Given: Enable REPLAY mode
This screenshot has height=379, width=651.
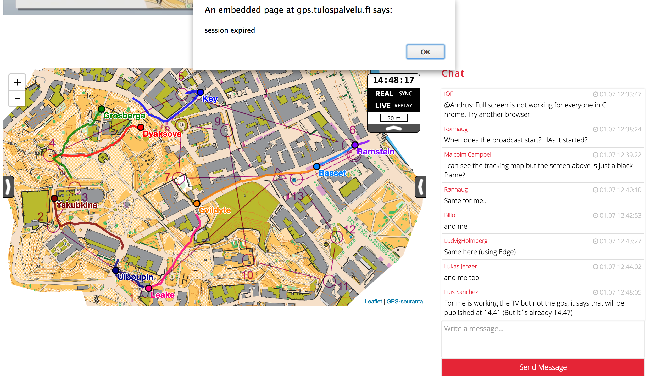Looking at the screenshot, I should [x=403, y=106].
